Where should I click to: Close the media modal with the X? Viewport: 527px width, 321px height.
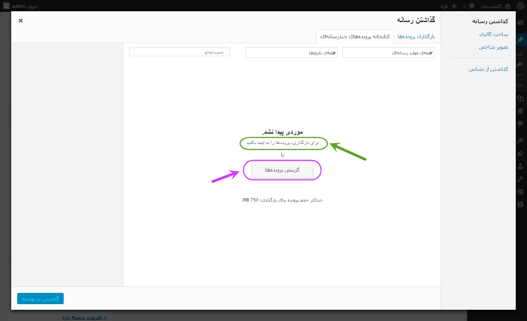(21, 21)
